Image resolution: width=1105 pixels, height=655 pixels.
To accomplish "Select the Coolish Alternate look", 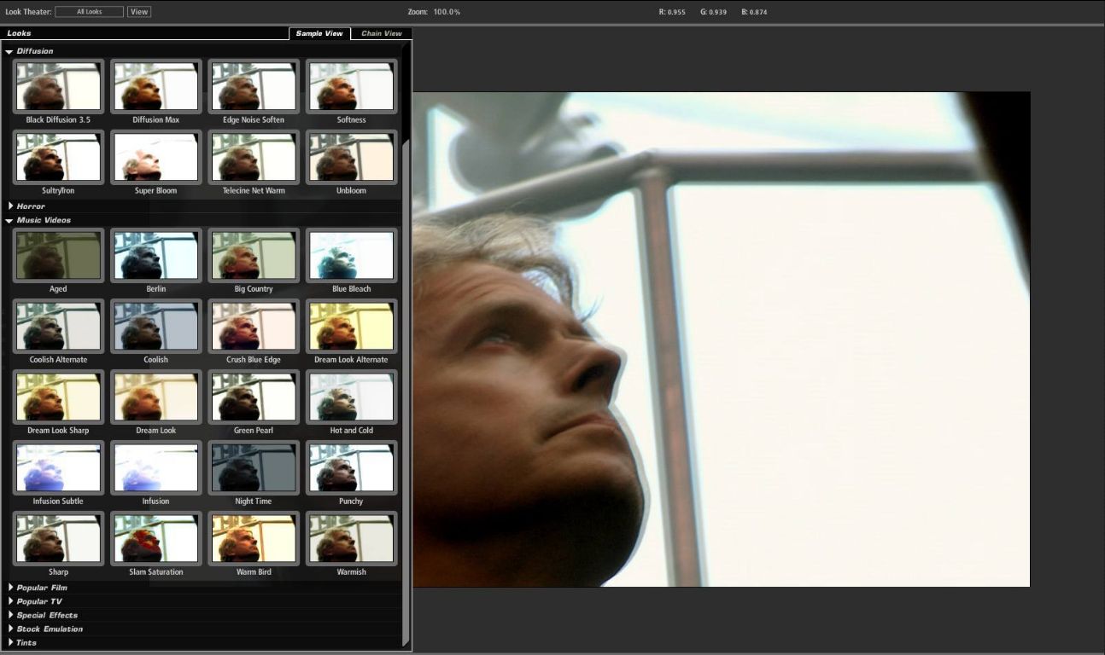I will coord(58,326).
